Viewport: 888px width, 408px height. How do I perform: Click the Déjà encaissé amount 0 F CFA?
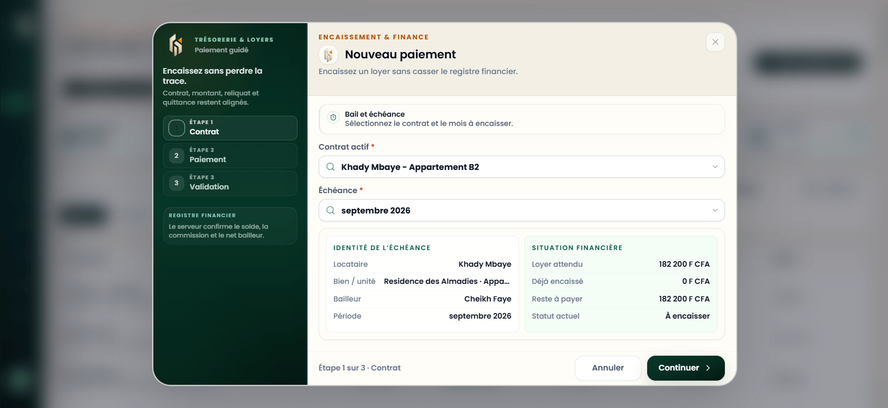point(696,281)
